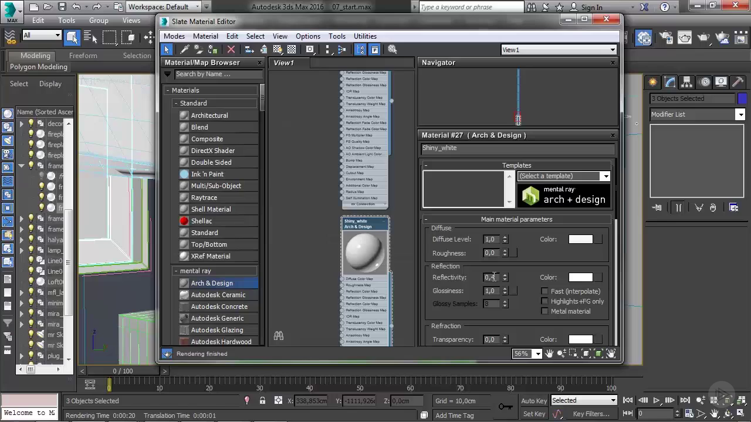Toggle Auto Key animation mode
The width and height of the screenshot is (751, 422).
coord(534,401)
